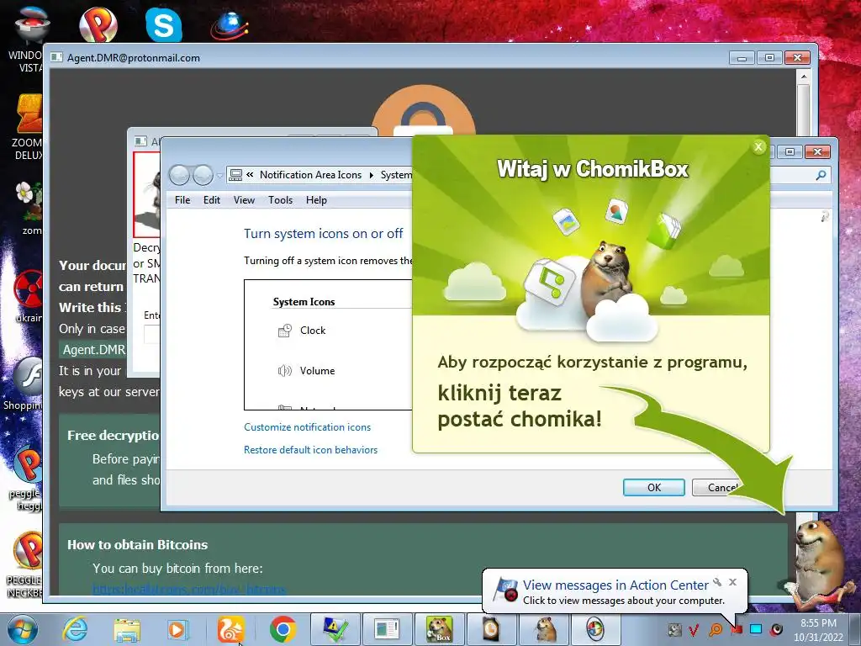Click the ChomikBox hamster character on desktop
The image size is (861, 646).
point(819,565)
